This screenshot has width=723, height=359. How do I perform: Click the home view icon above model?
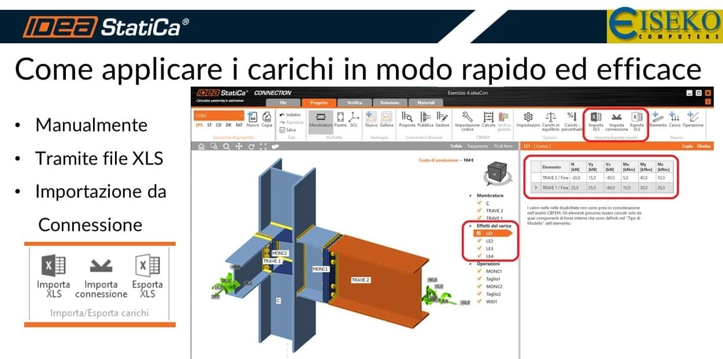click(201, 147)
